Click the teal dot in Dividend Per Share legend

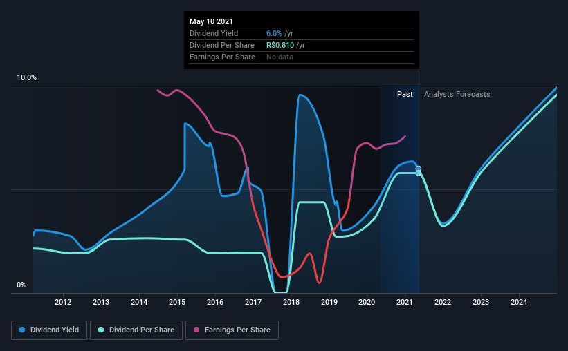pos(101,330)
